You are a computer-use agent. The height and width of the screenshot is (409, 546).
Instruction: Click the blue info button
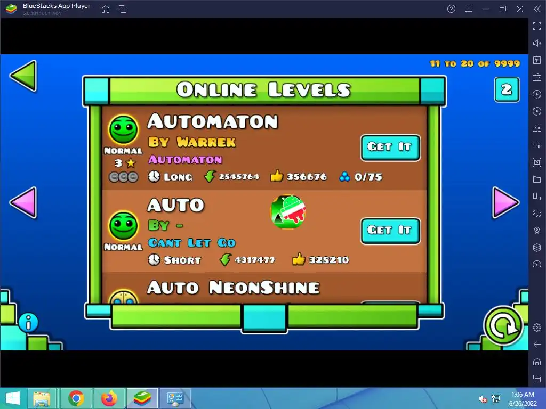28,322
